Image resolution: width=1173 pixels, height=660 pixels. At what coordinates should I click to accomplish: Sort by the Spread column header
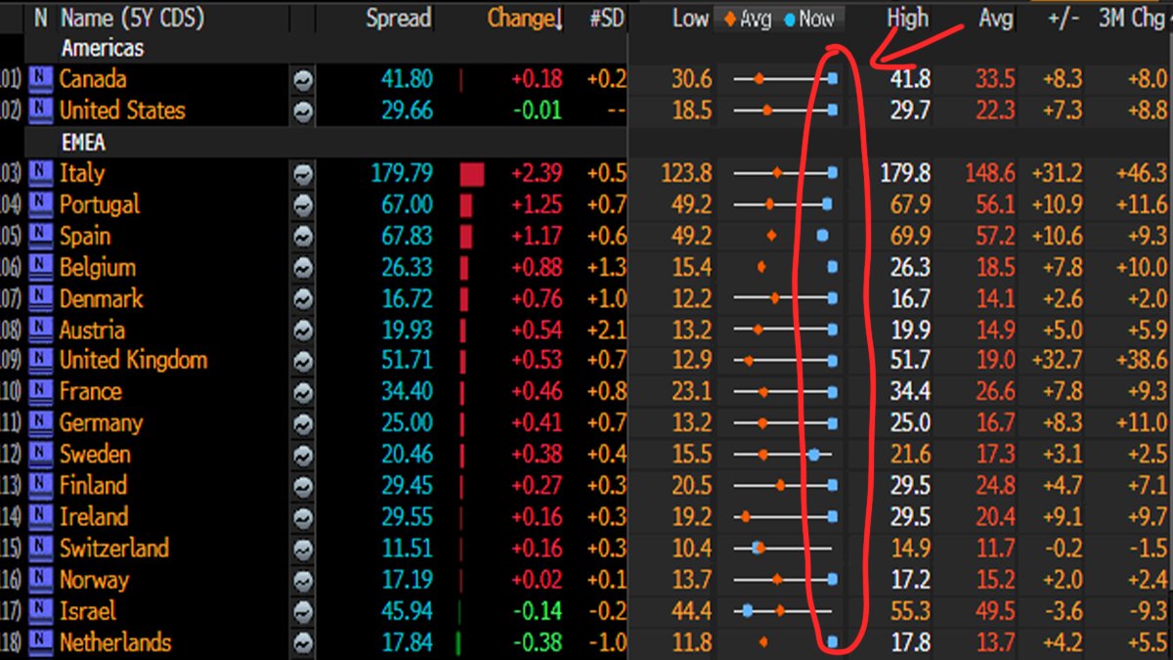point(398,19)
